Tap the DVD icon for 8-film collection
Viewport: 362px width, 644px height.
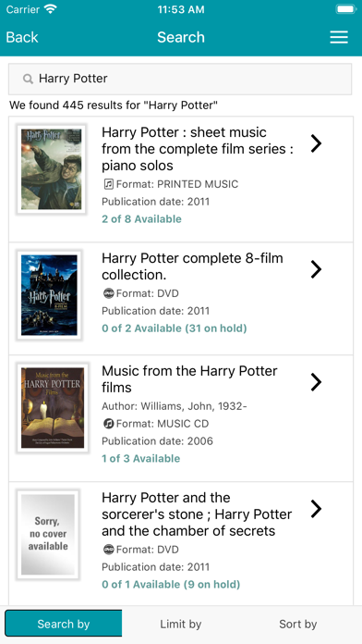pos(108,293)
